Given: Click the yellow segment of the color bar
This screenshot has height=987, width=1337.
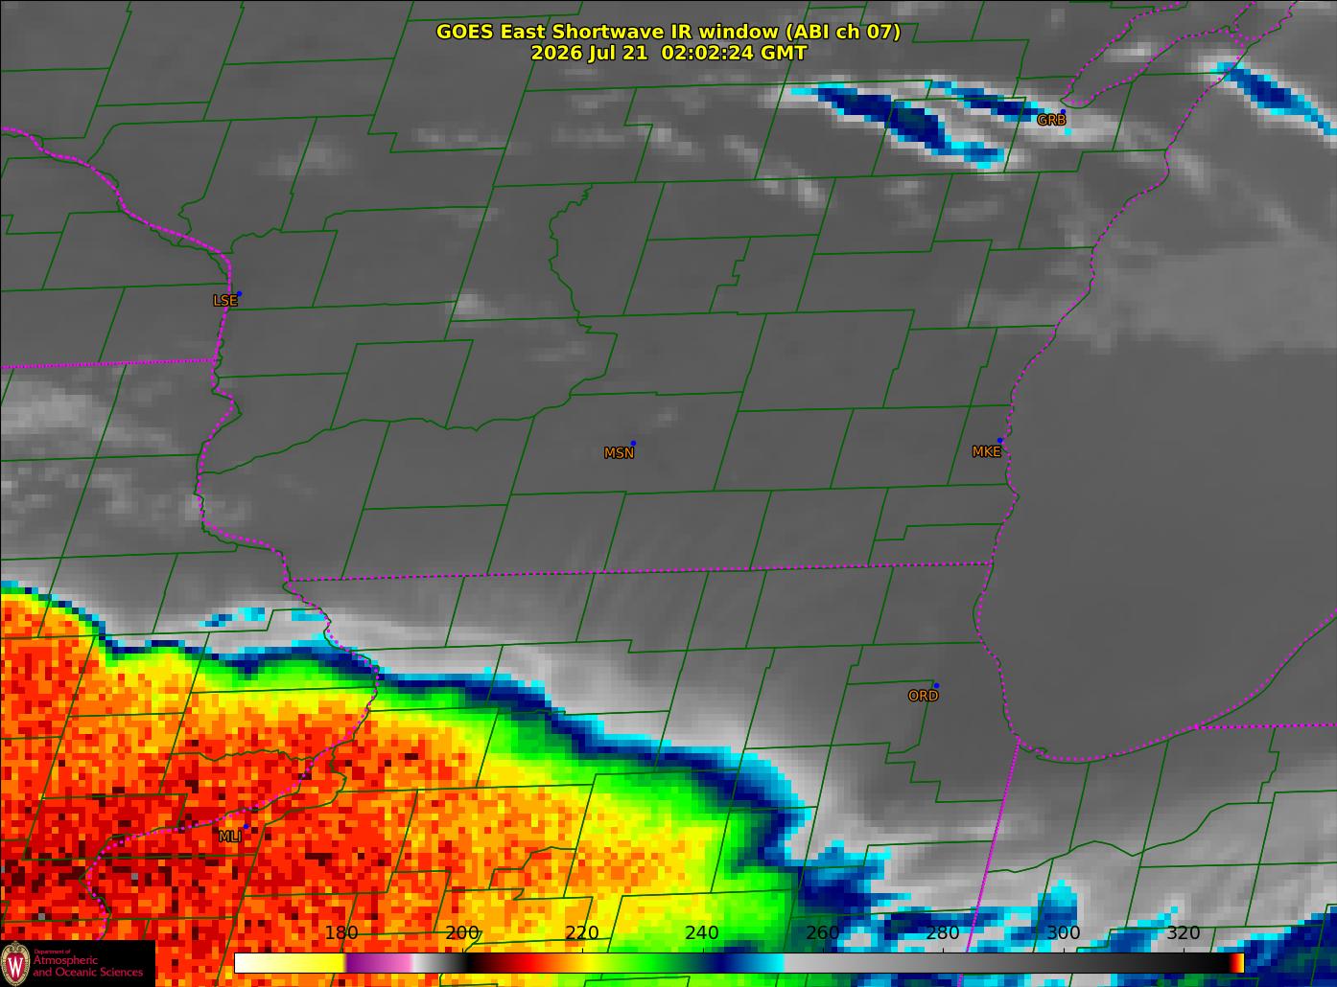Looking at the screenshot, I should pos(317,962).
